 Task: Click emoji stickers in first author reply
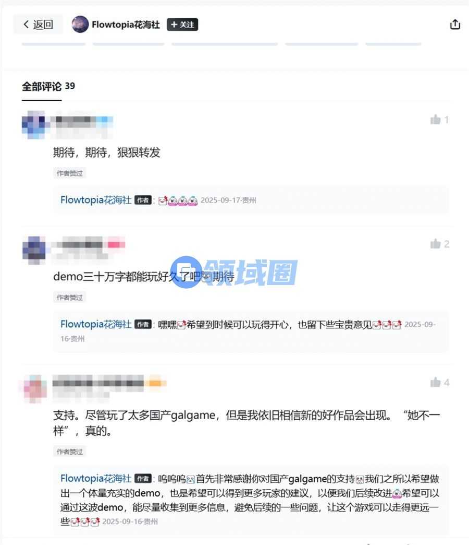(178, 200)
